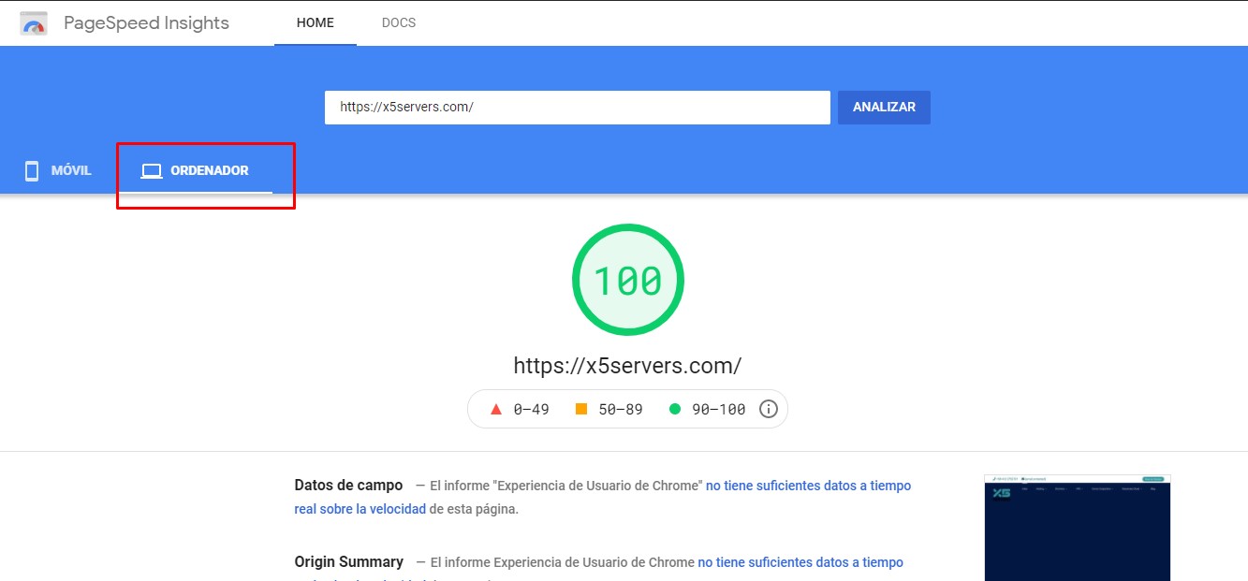
Task: Click the 'PageSpeed Insights' title text
Action: [146, 23]
